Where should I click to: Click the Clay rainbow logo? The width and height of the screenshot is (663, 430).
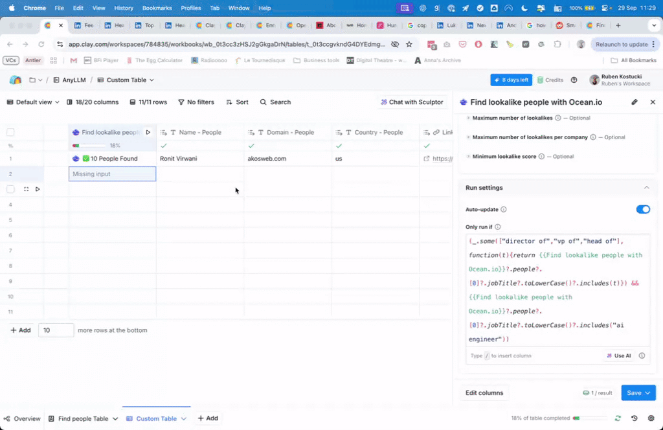16,80
